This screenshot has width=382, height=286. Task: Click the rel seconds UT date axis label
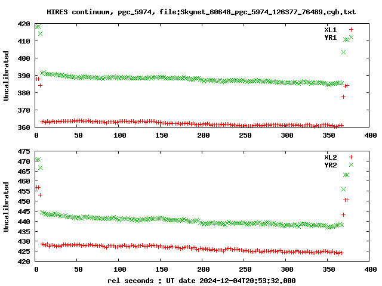click(202, 281)
